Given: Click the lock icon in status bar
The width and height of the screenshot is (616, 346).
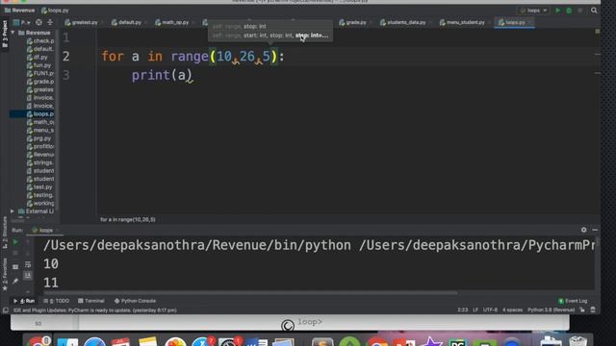Looking at the screenshot, I should coord(582,309).
